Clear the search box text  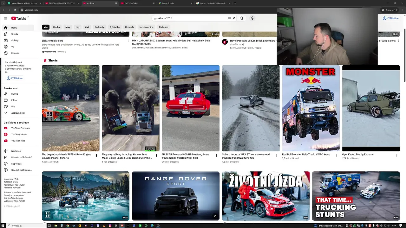[234, 18]
